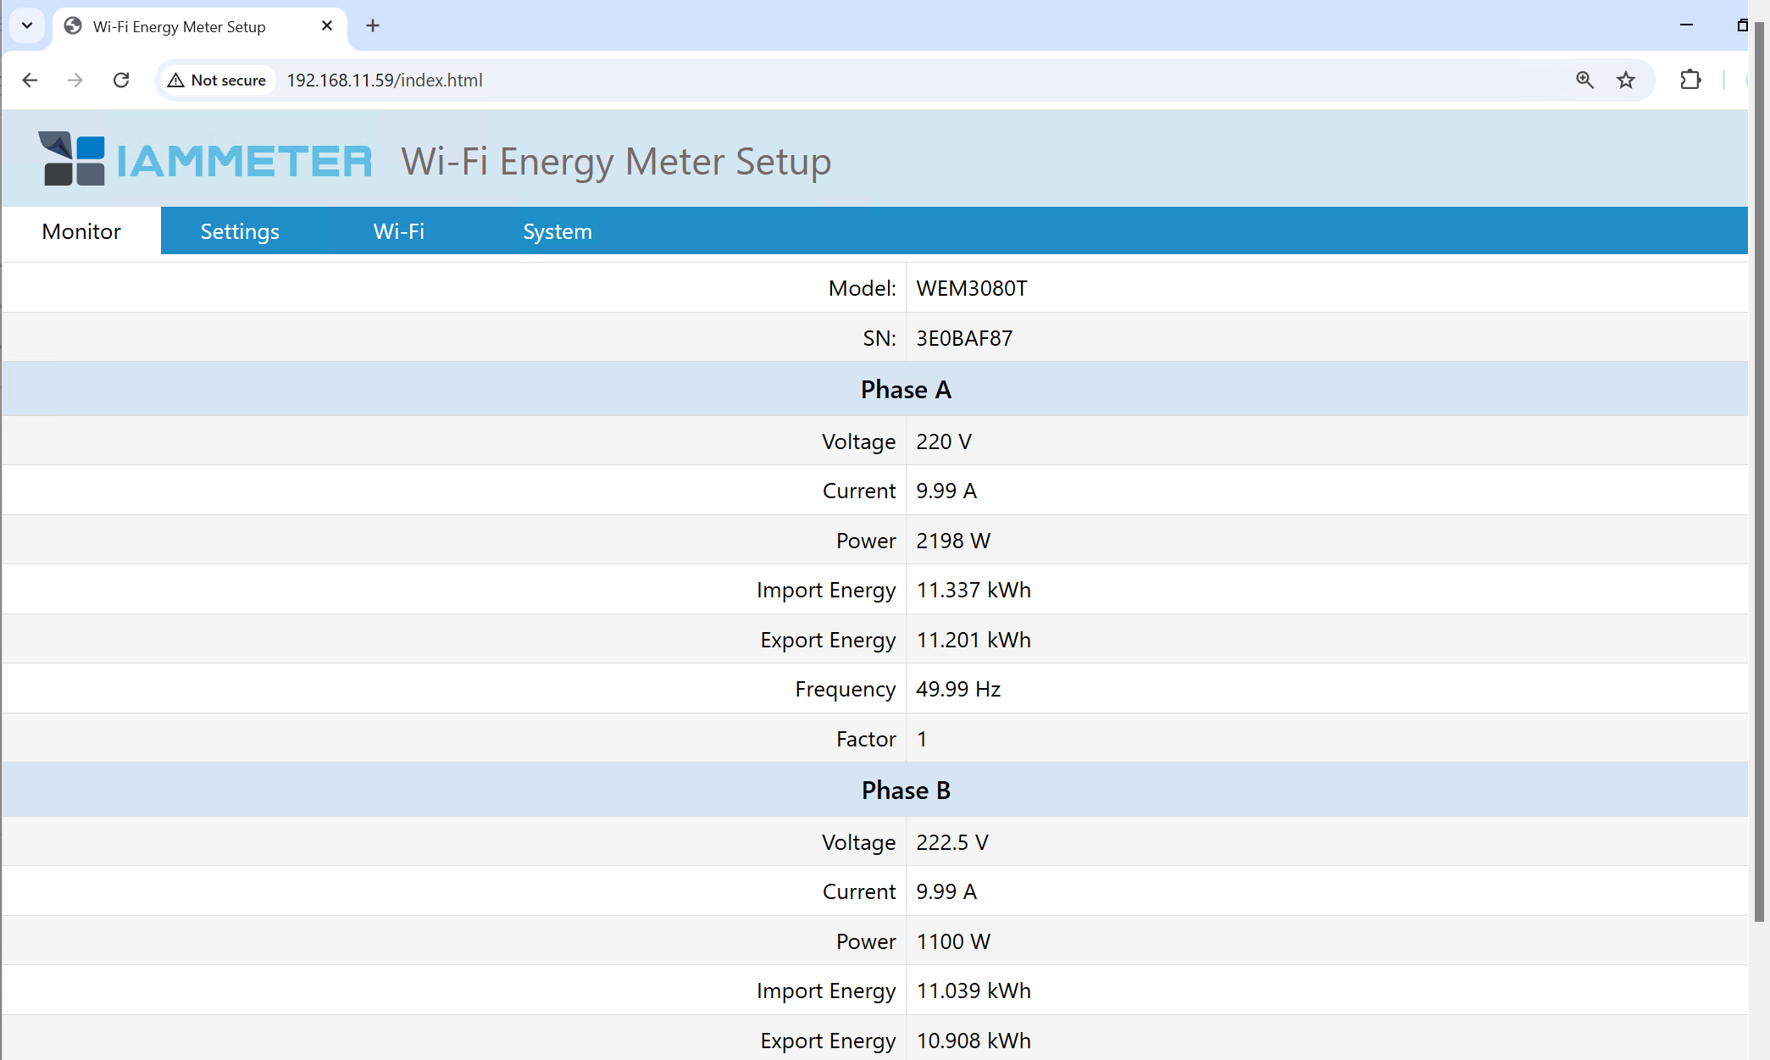Image resolution: width=1770 pixels, height=1060 pixels.
Task: Click the IAMMETER logo
Action: coord(205,158)
